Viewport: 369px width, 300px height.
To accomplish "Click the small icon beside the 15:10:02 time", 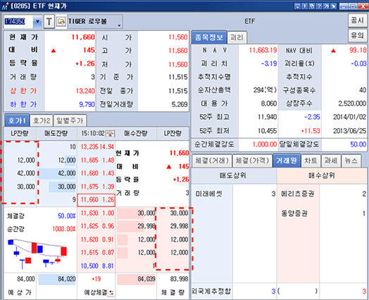I will pyautogui.click(x=110, y=134).
